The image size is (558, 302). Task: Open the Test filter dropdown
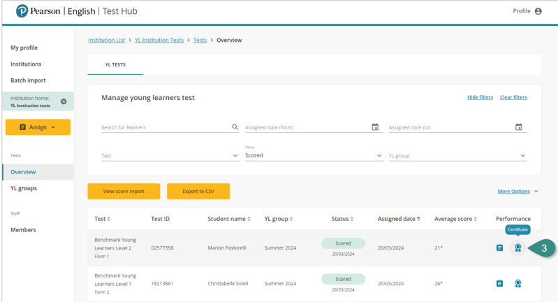point(170,156)
